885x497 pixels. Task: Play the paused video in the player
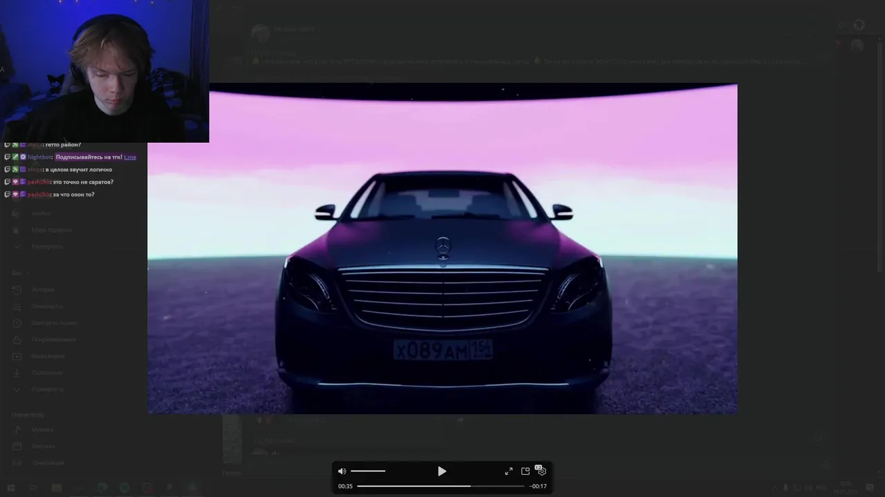[442, 471]
